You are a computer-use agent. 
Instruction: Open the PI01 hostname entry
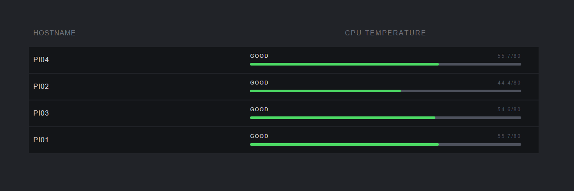[41, 140]
